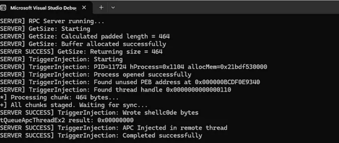
Task: Click the "Completed successfully" final line
Action: tap(162, 136)
